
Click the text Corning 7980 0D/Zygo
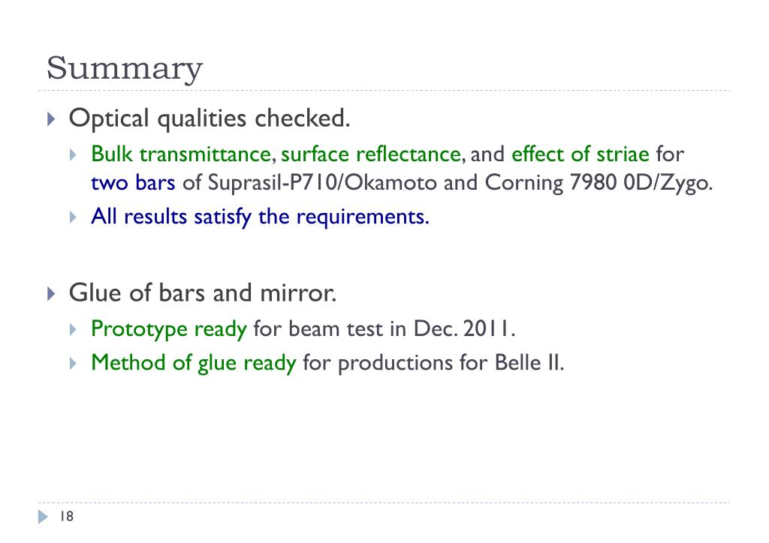599,183
